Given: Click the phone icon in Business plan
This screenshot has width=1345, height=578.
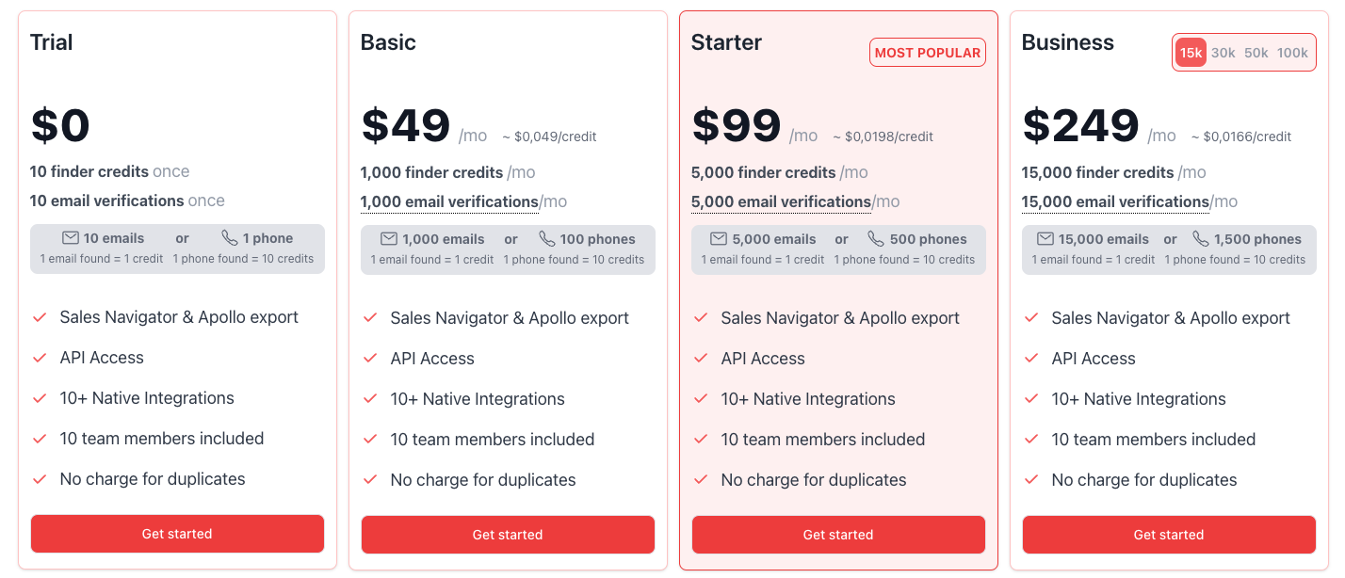Looking at the screenshot, I should (1200, 239).
